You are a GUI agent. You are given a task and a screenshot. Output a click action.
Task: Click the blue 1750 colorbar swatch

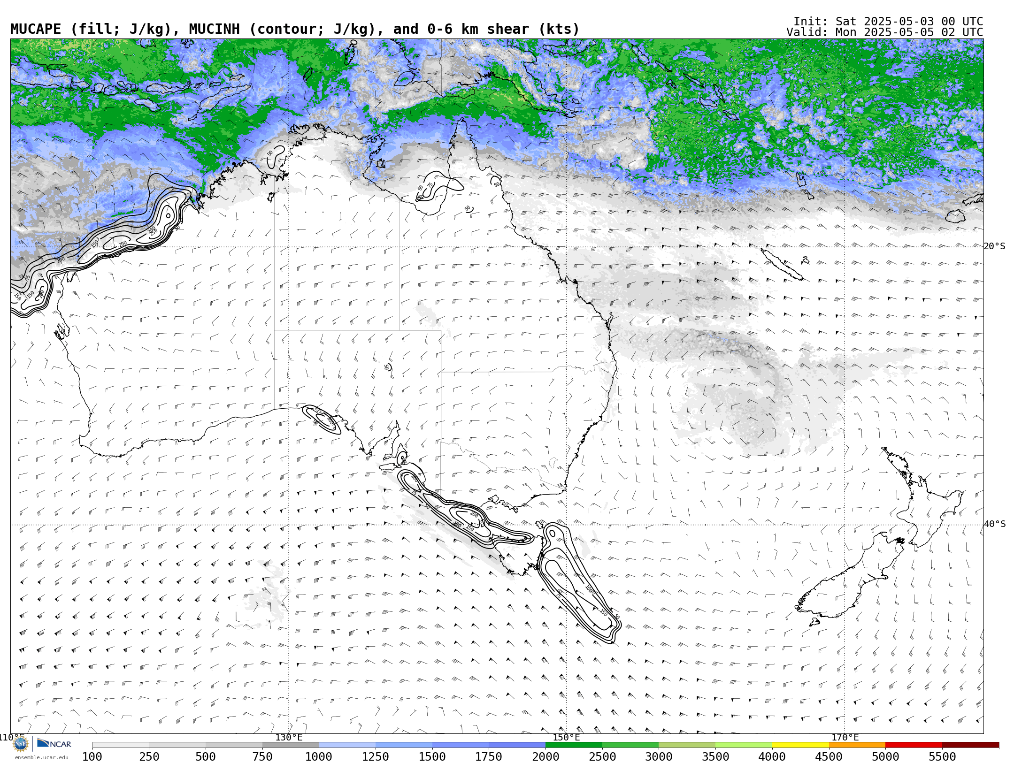(x=517, y=745)
